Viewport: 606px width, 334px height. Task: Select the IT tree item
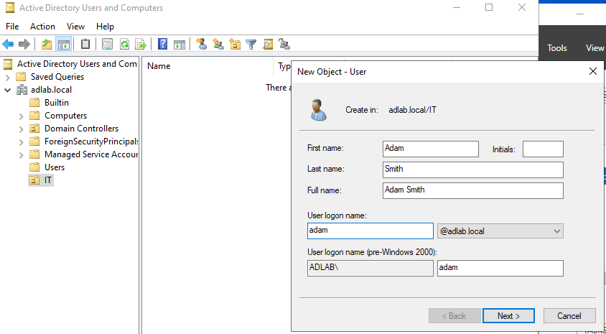pyautogui.click(x=48, y=180)
